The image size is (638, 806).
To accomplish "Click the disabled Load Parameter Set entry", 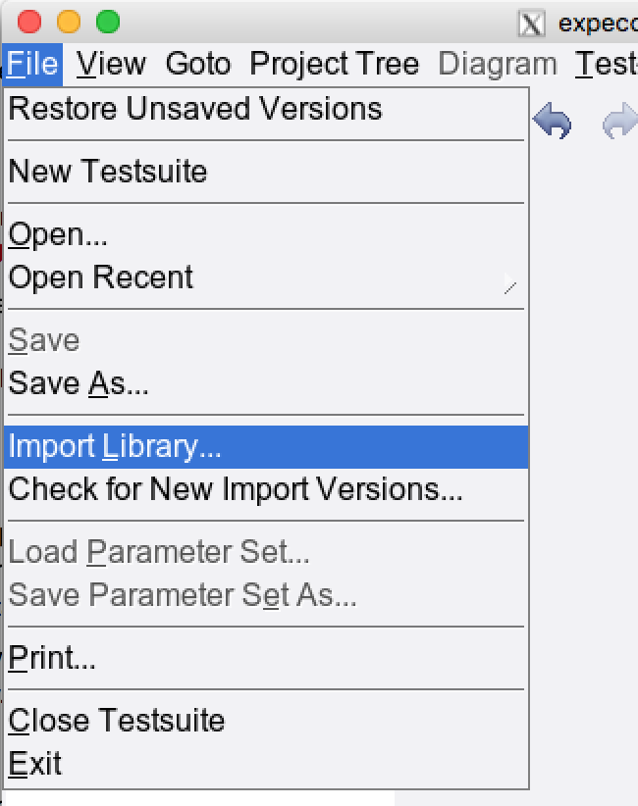I will pos(159,552).
